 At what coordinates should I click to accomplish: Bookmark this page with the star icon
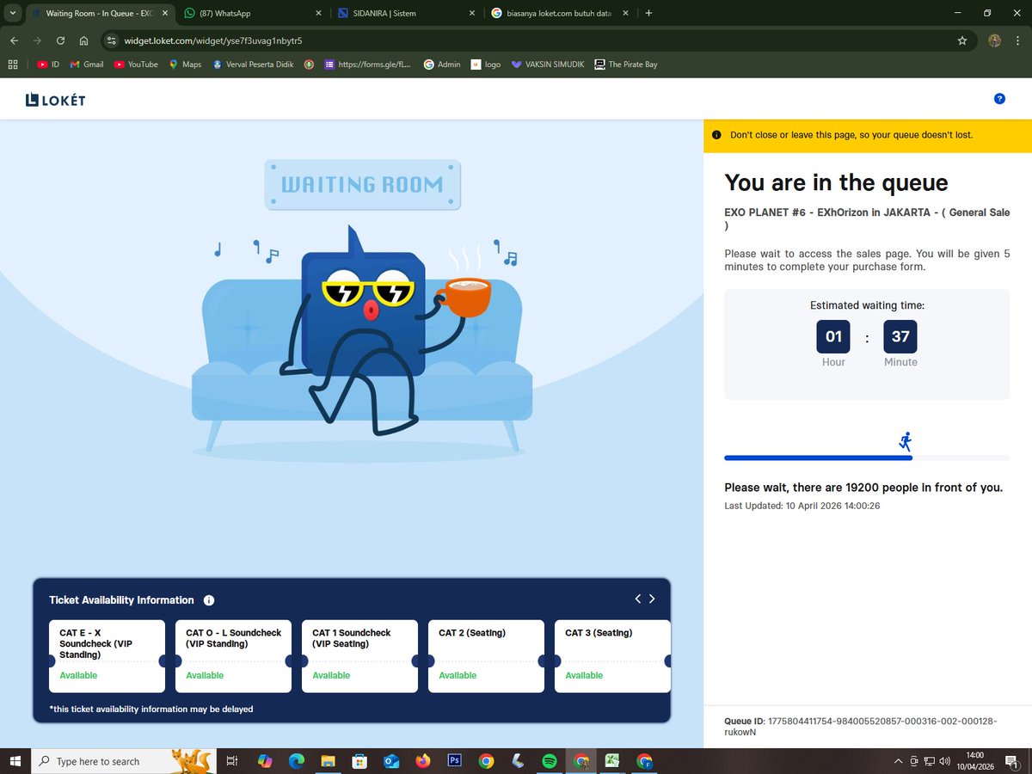pos(962,40)
